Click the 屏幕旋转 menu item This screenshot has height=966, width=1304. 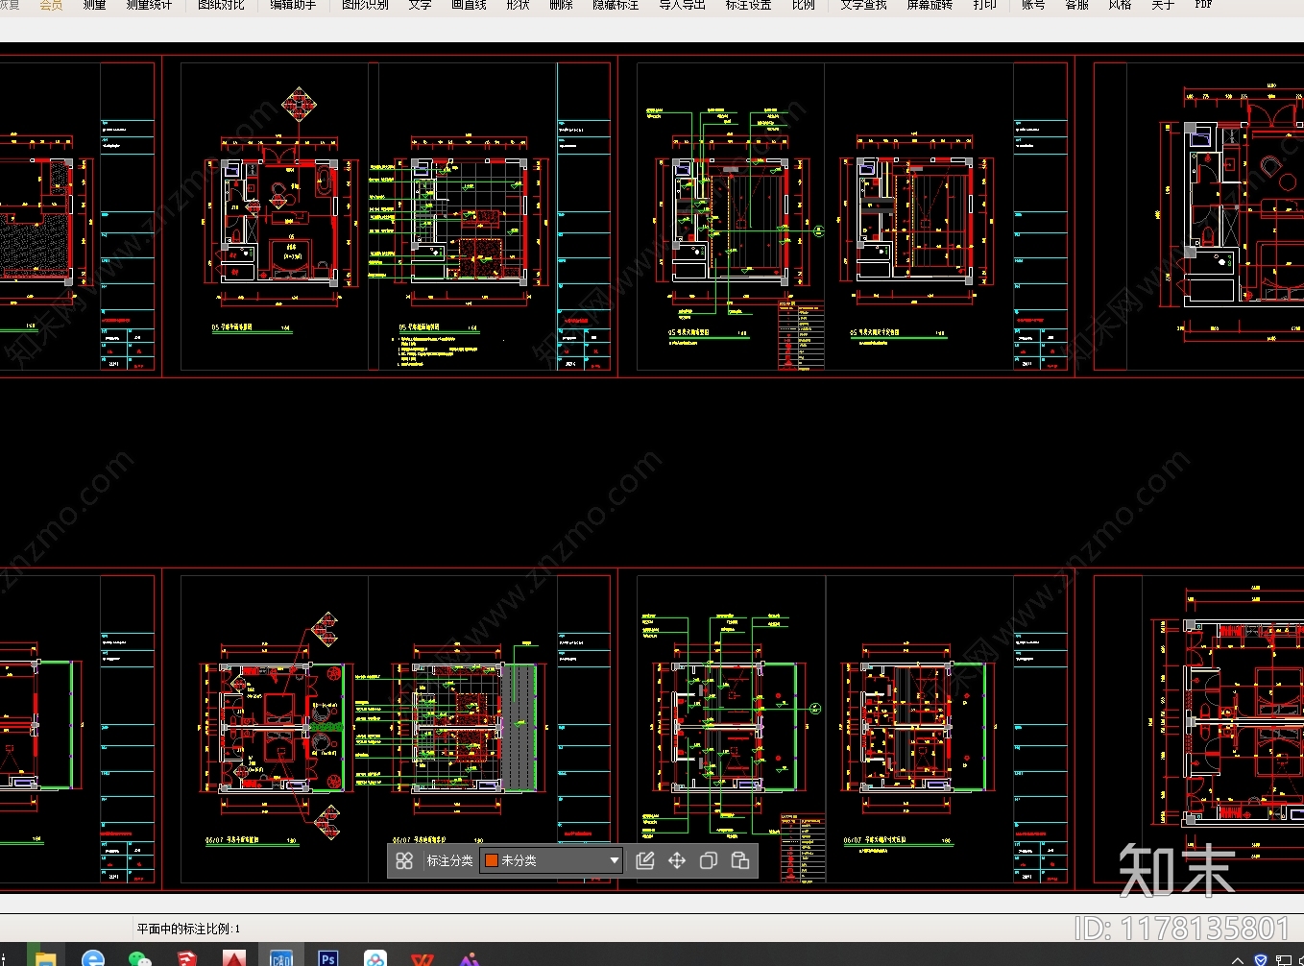930,5
